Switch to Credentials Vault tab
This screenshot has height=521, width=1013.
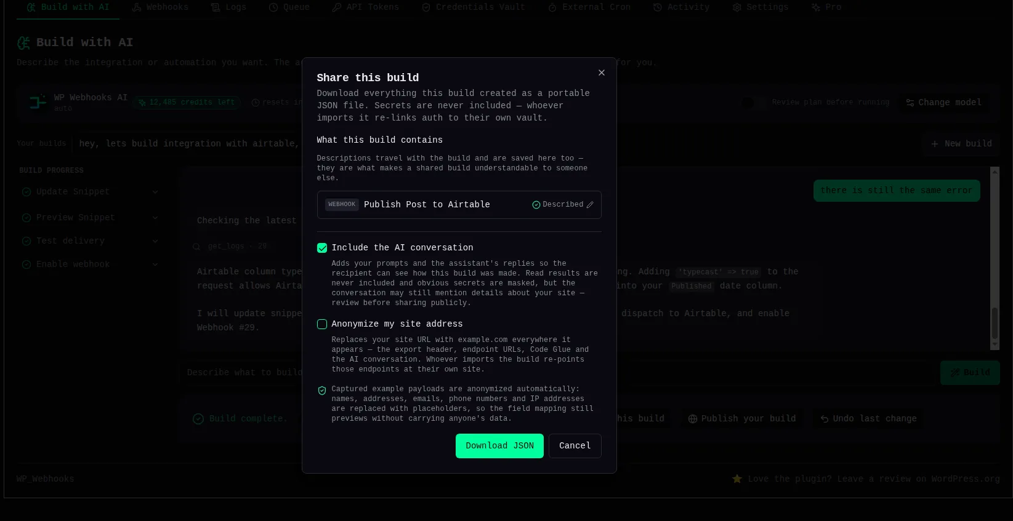(x=474, y=7)
